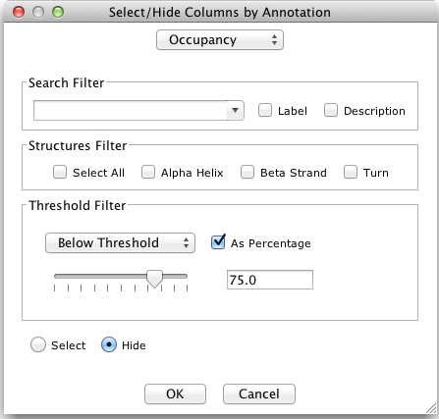Choose the Select radio button

[x=38, y=344]
